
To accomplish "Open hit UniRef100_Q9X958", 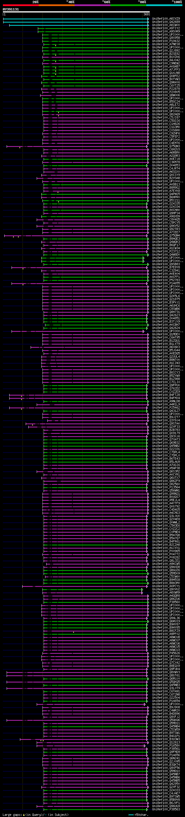I will click(166, 38).
